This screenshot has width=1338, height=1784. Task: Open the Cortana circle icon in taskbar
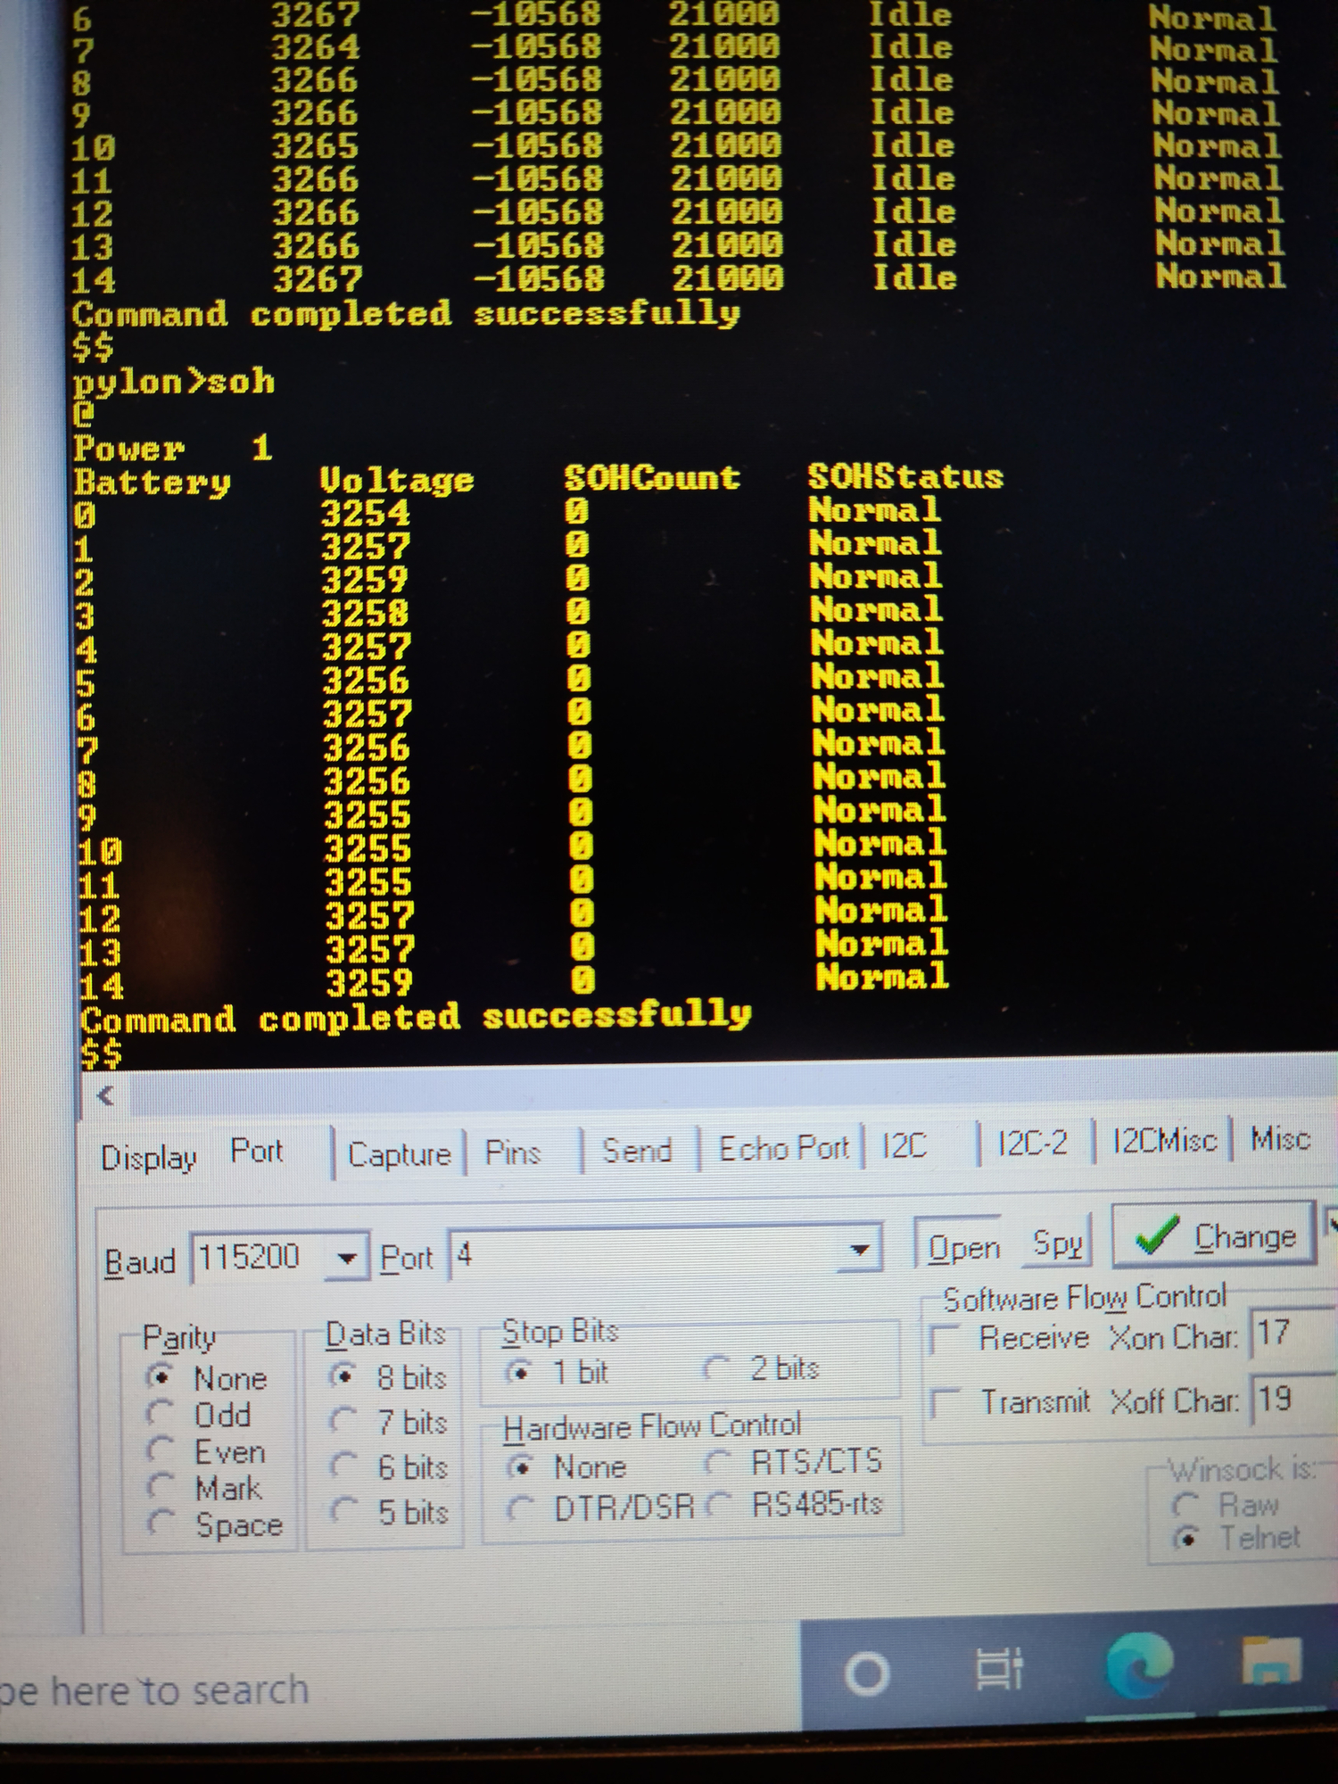pyautogui.click(x=867, y=1674)
